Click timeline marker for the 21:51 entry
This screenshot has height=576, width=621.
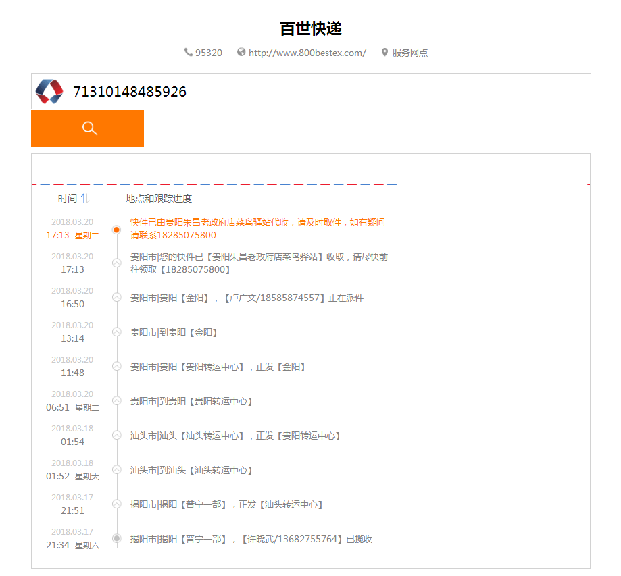pos(116,504)
